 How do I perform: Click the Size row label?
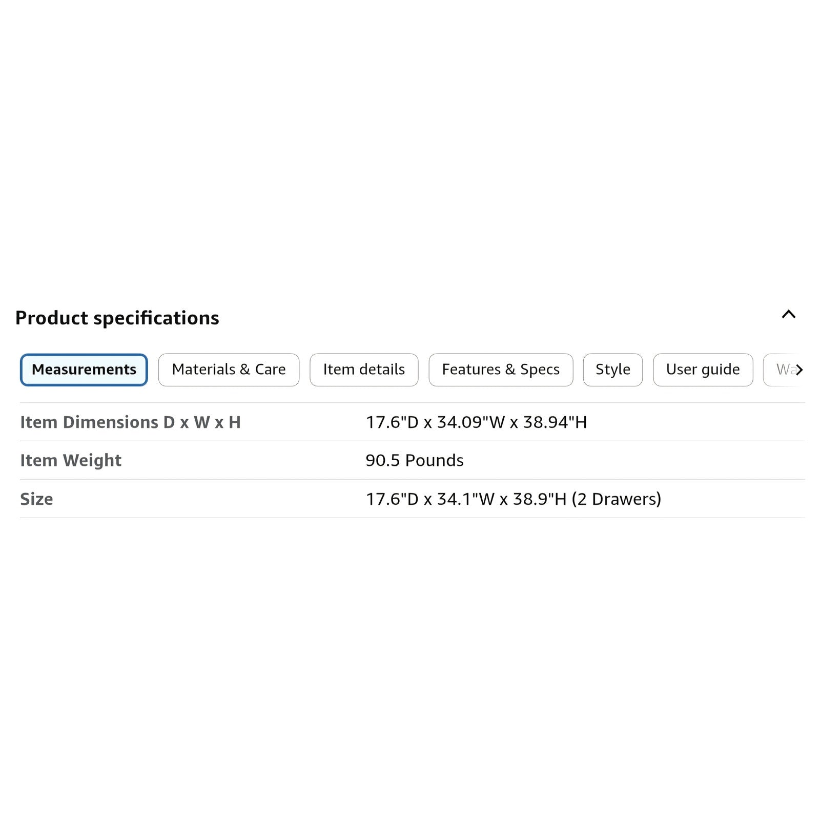tap(36, 499)
